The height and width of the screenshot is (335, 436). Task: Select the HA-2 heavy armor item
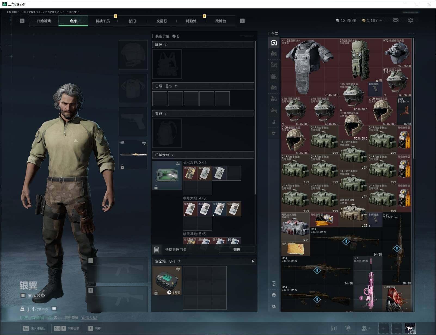coord(310,67)
